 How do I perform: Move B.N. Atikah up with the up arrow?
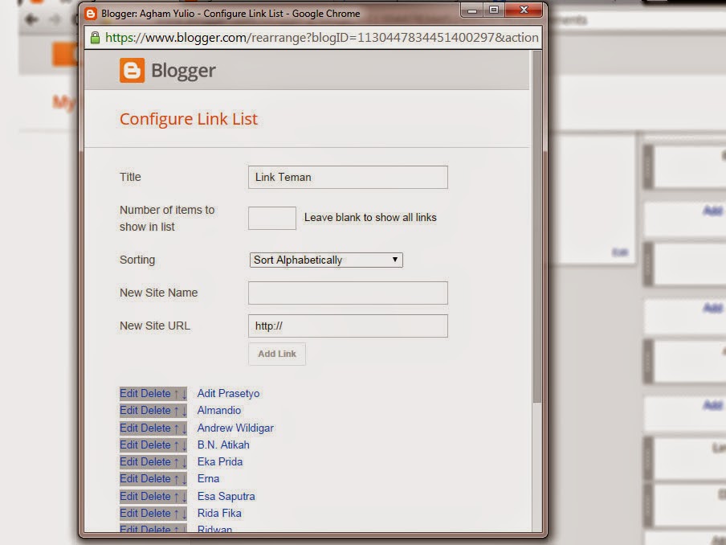176,445
